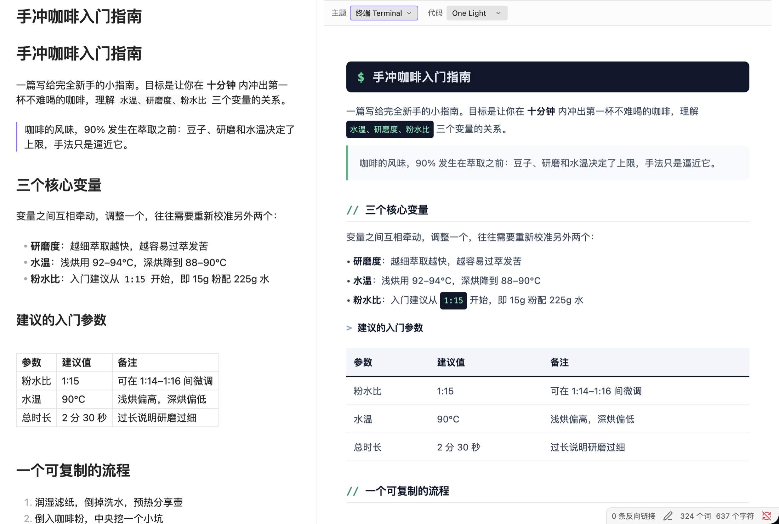This screenshot has width=779, height=524.
Task: Click the list item 倒入咖啡粉，中央挖一个小坑
Action: 99,518
